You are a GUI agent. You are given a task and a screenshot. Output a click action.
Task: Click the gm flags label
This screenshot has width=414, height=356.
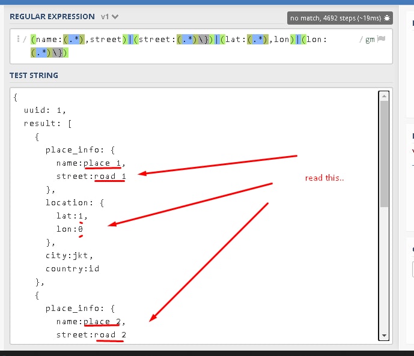(370, 40)
